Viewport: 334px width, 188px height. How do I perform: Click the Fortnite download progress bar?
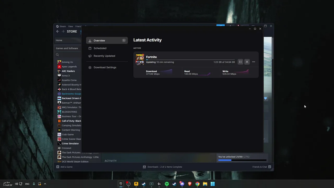[190, 60]
